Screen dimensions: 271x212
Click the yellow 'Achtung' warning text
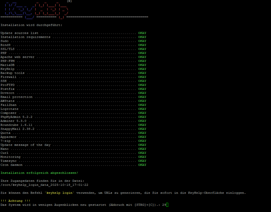15,201
